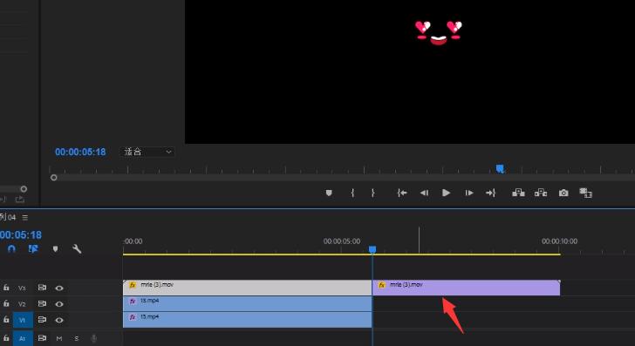
Task: Click the fx badge on V2 15.mp4 clip
Action: [133, 301]
